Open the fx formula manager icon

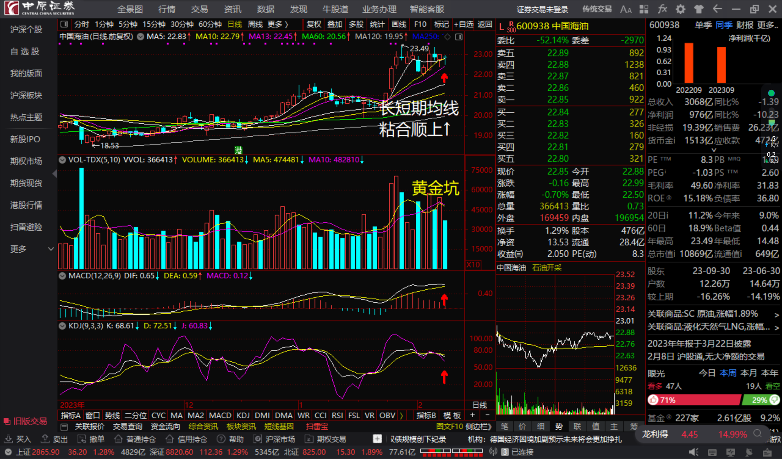(x=662, y=9)
